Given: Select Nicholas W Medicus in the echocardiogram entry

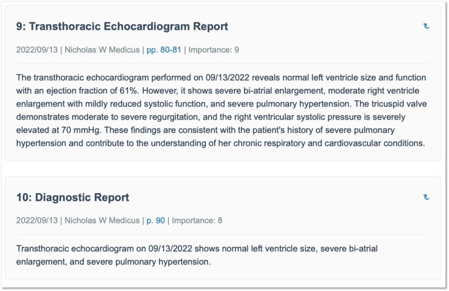Looking at the screenshot, I should point(102,50).
